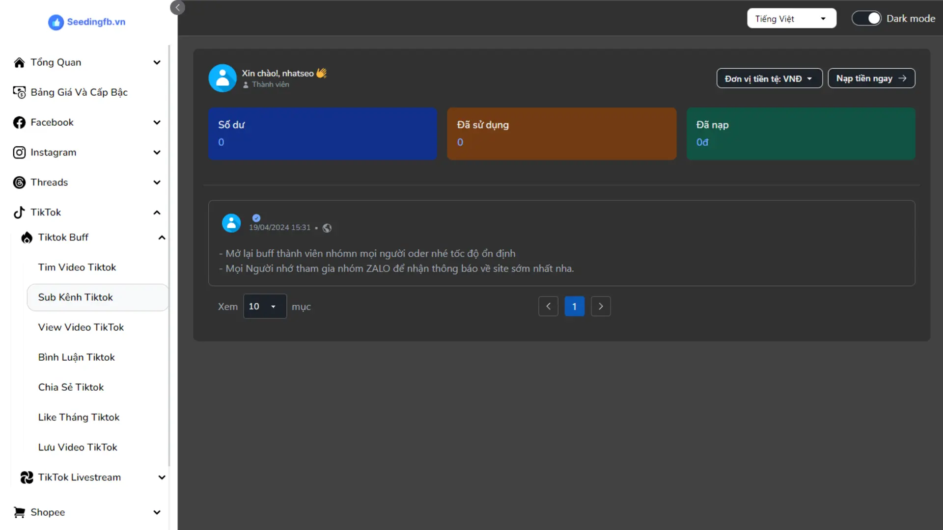Viewport: 943px width, 530px height.
Task: Click the greeting text Xin chào!, nhatseo
Action: [x=277, y=73]
